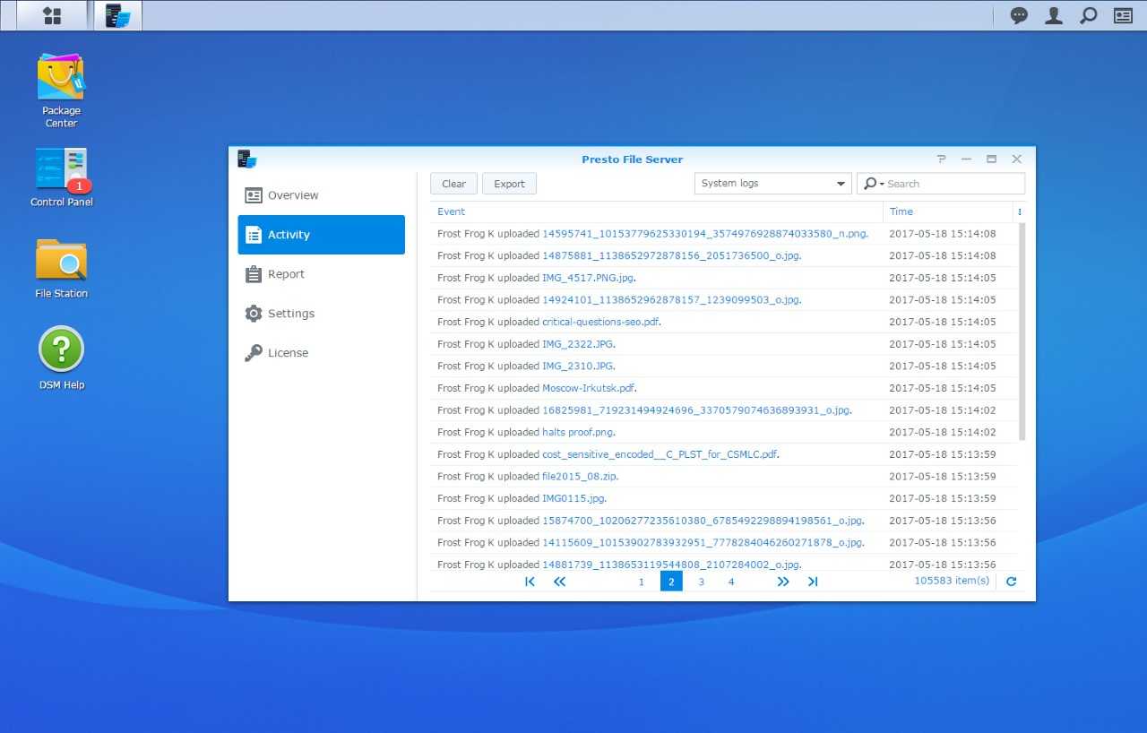Open the License section
Screen dimensions: 1147x733
(x=321, y=353)
